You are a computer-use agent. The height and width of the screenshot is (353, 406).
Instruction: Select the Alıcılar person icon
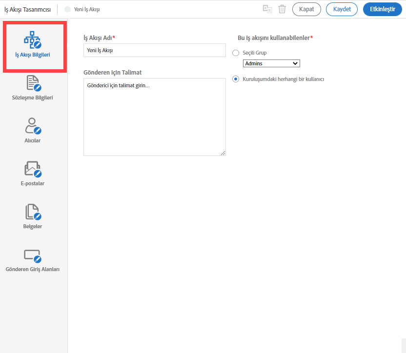(33, 126)
